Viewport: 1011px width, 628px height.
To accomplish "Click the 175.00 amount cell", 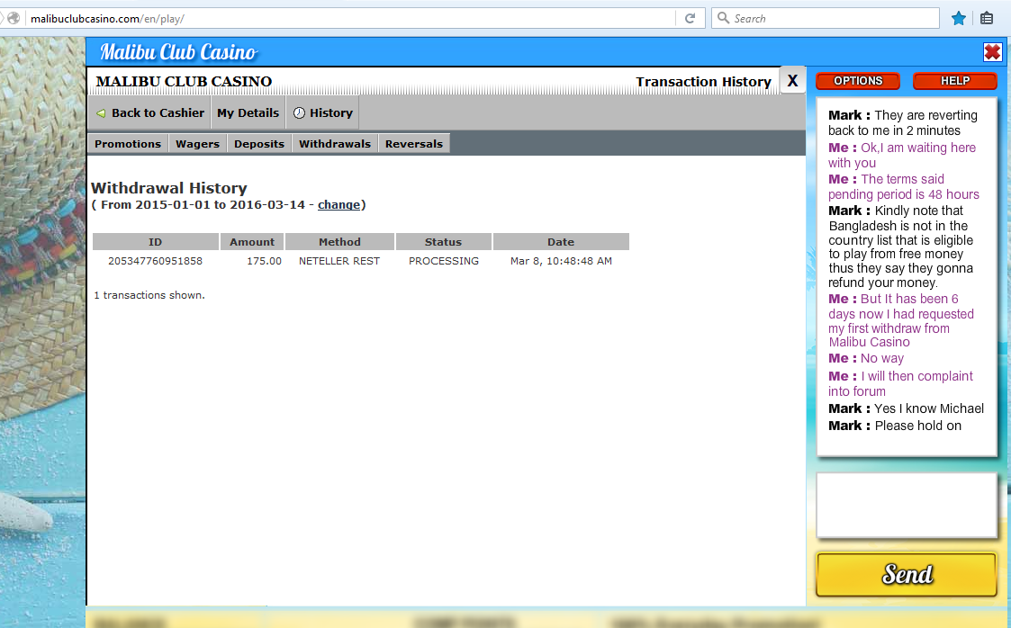I will click(x=265, y=261).
